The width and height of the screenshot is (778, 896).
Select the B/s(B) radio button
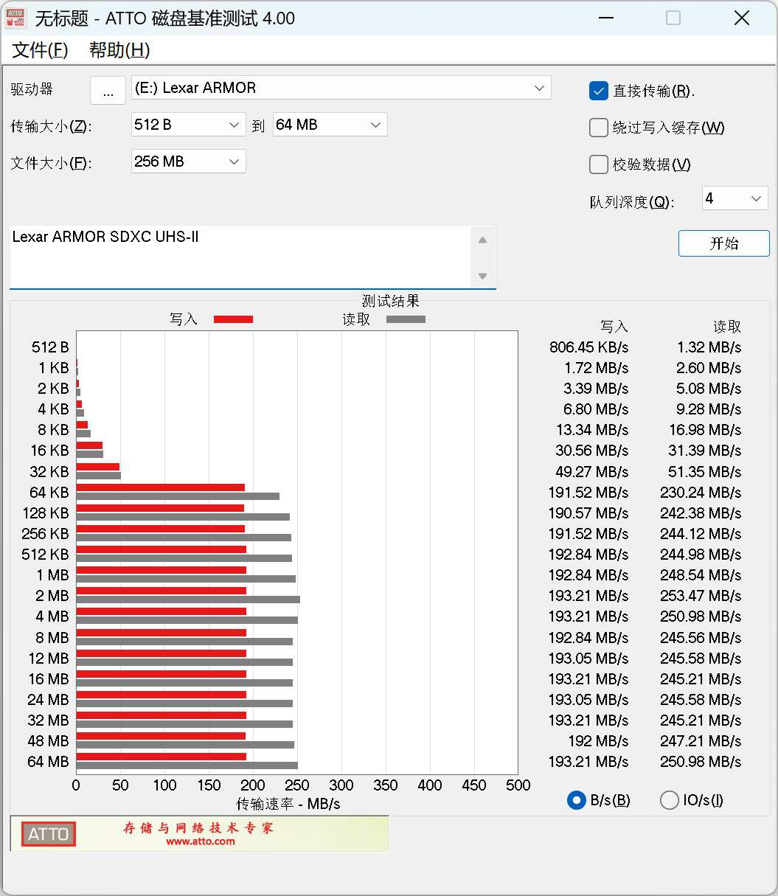(576, 800)
